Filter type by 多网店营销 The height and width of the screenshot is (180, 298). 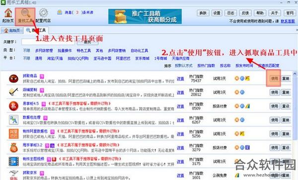click(117, 51)
